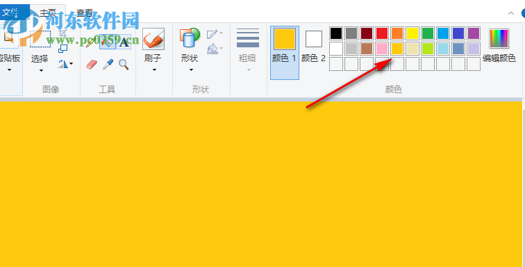Choose the bright red color swatch
The image size is (525, 267).
(382, 33)
